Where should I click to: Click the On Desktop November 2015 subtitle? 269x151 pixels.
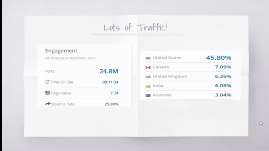(x=70, y=58)
